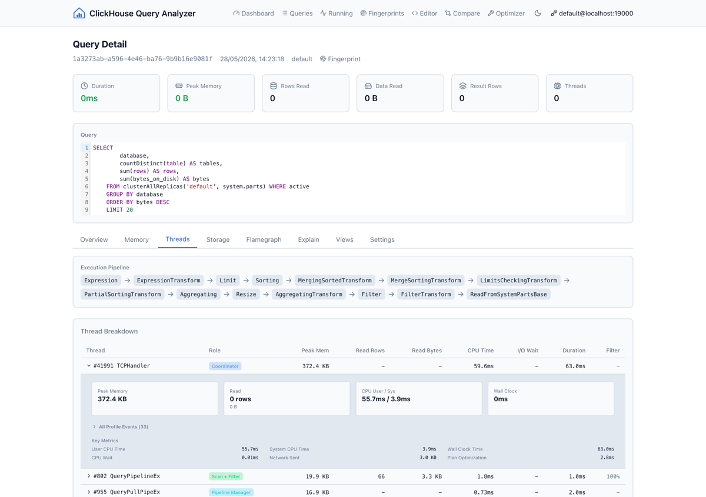Viewport: 706px width, 497px height.
Task: Click the database icon in Rows Read card
Action: (x=274, y=86)
